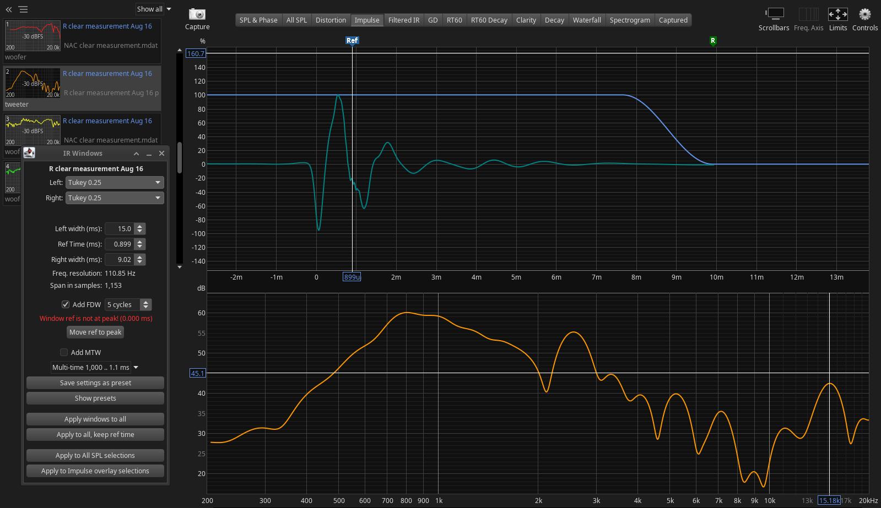Open the Freq. Axis icon
Screen dimensions: 881x508
point(808,14)
